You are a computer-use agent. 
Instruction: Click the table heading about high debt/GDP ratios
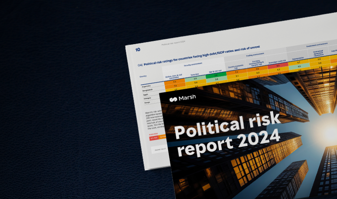coord(202,55)
